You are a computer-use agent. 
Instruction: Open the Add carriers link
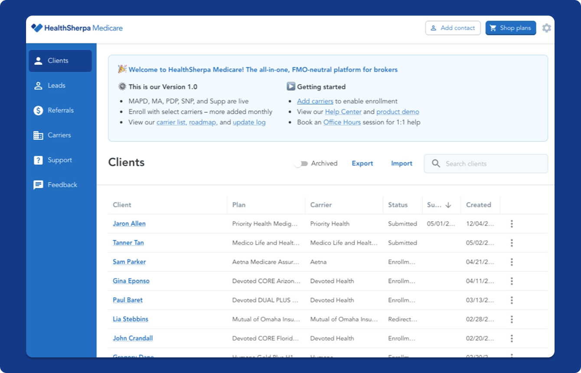(x=315, y=101)
